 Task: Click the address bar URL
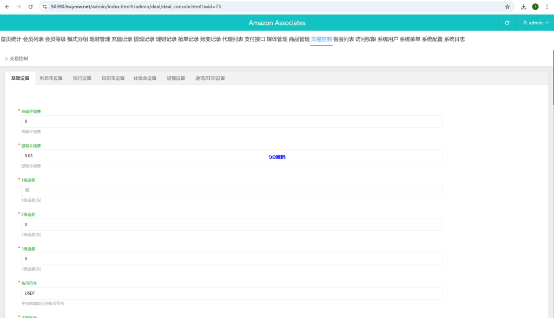click(x=136, y=6)
